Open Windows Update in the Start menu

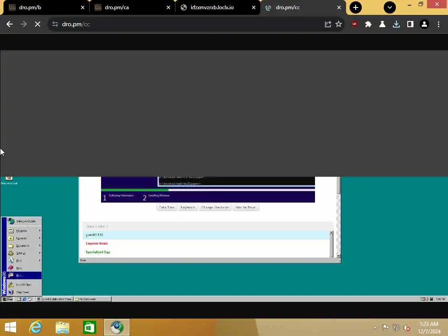pos(24,221)
